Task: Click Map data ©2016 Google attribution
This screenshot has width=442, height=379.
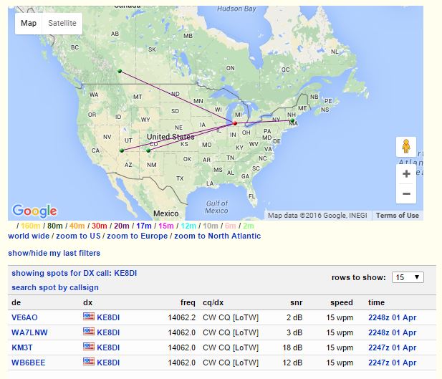Action: point(317,216)
